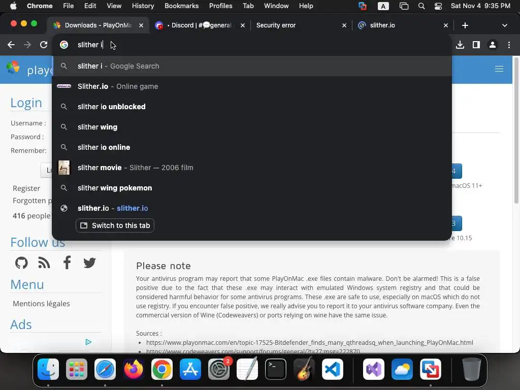Click the Chrome dock icon
The image size is (520, 390).
click(162, 369)
